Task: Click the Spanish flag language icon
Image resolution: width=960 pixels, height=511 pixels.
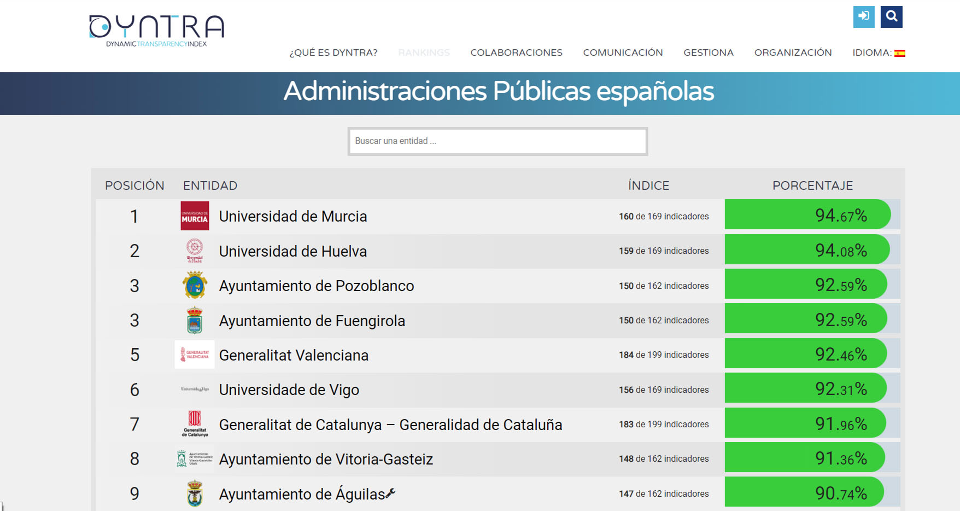Action: (900, 53)
